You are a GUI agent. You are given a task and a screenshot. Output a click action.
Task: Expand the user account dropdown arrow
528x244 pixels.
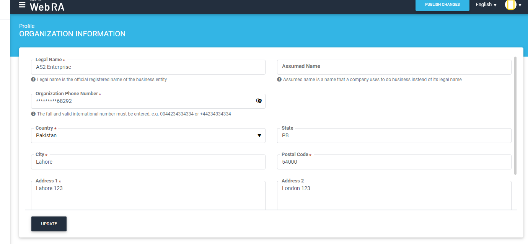520,5
